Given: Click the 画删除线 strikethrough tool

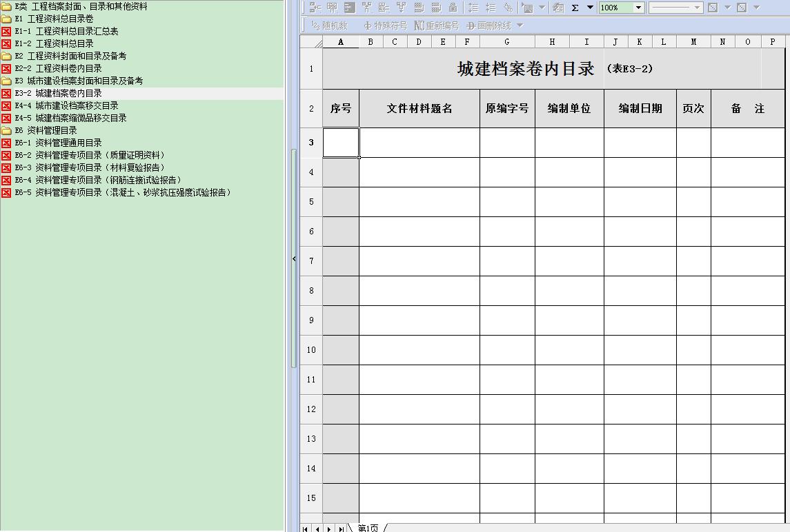Looking at the screenshot, I should coord(489,25).
